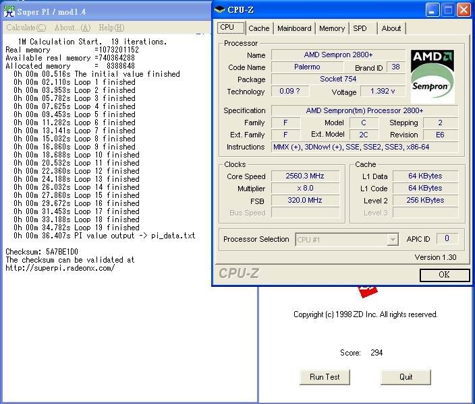
Task: Click the Stepping value 2
Action: (x=440, y=123)
